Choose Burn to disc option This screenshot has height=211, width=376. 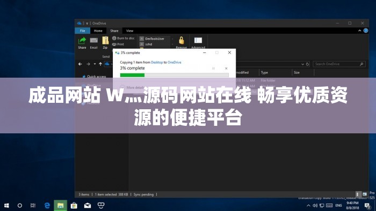tap(124, 38)
